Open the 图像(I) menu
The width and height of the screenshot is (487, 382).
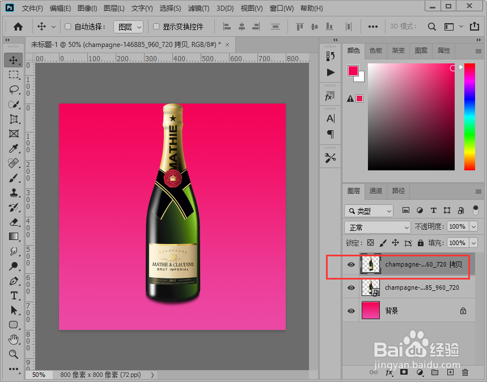point(87,8)
